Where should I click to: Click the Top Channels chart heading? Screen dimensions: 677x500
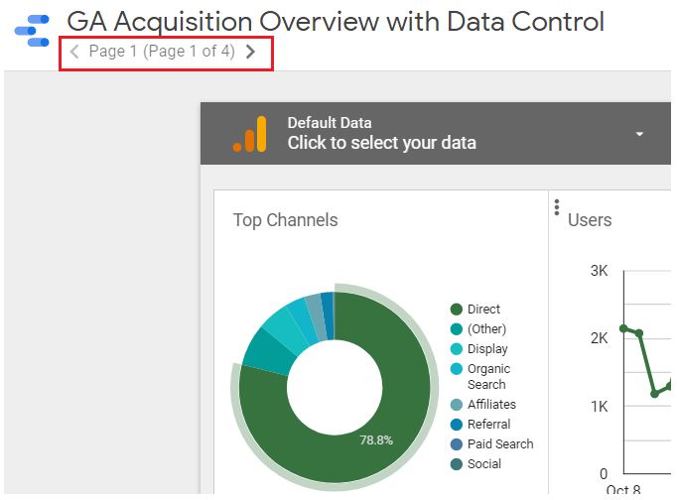click(286, 220)
